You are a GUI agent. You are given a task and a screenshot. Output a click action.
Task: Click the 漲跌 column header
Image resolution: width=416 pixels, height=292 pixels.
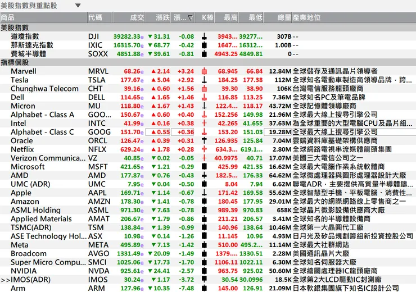coord(158,18)
